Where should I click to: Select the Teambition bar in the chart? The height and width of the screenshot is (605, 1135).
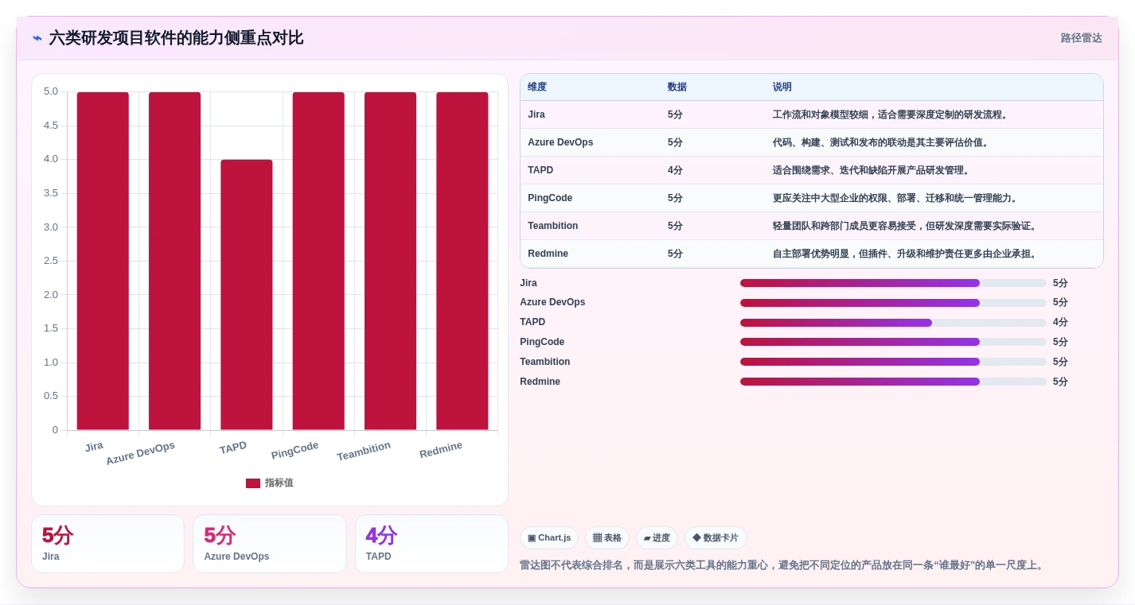pos(390,261)
